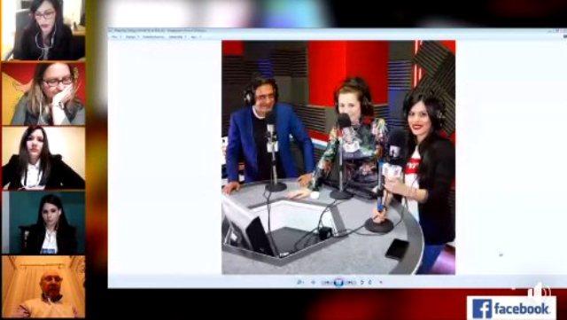Viewport: 567px width, 320px height.
Task: Click the displayed radio studio photo
Action: [338, 158]
